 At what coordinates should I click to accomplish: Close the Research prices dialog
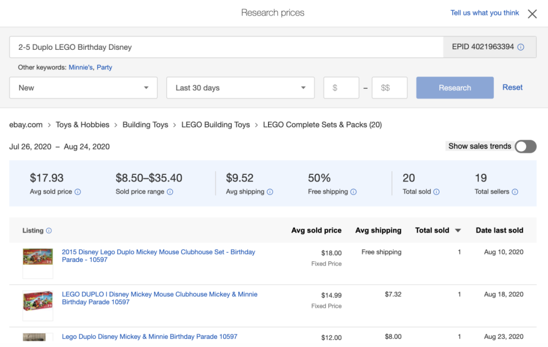click(532, 14)
